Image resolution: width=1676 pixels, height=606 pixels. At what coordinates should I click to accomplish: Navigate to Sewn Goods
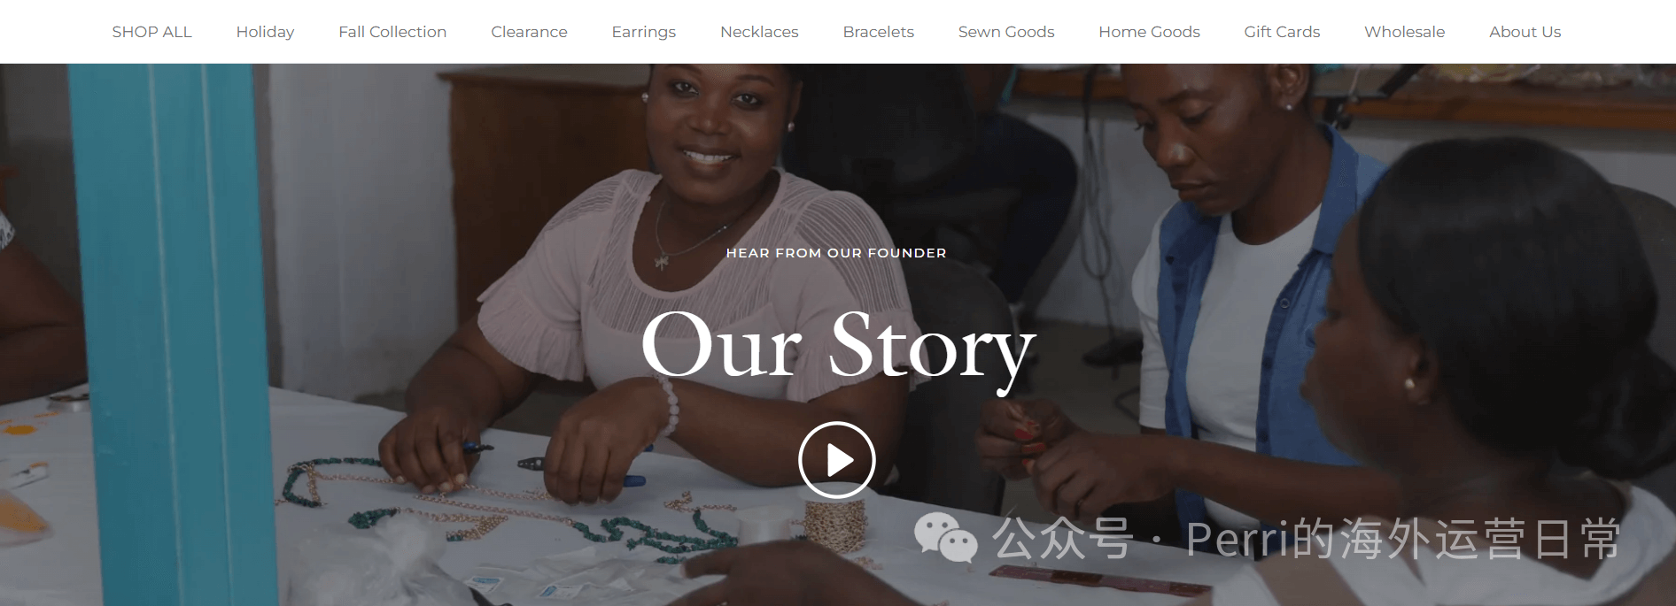pos(1006,32)
